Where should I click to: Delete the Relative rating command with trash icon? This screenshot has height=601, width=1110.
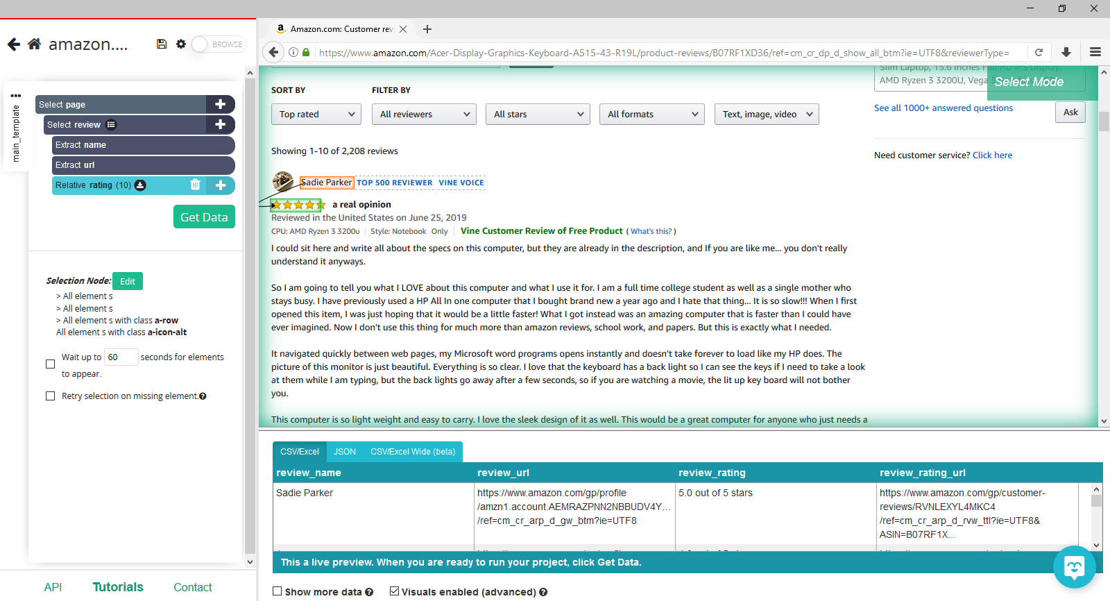[195, 185]
